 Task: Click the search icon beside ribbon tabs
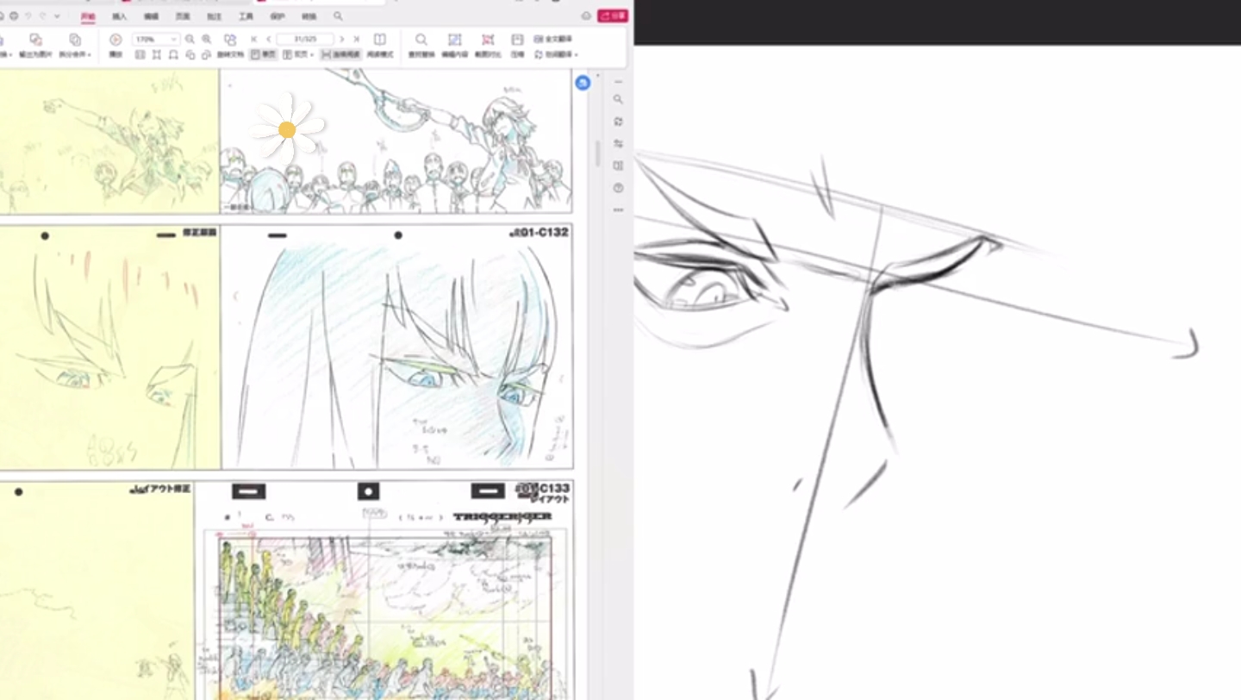(x=338, y=16)
